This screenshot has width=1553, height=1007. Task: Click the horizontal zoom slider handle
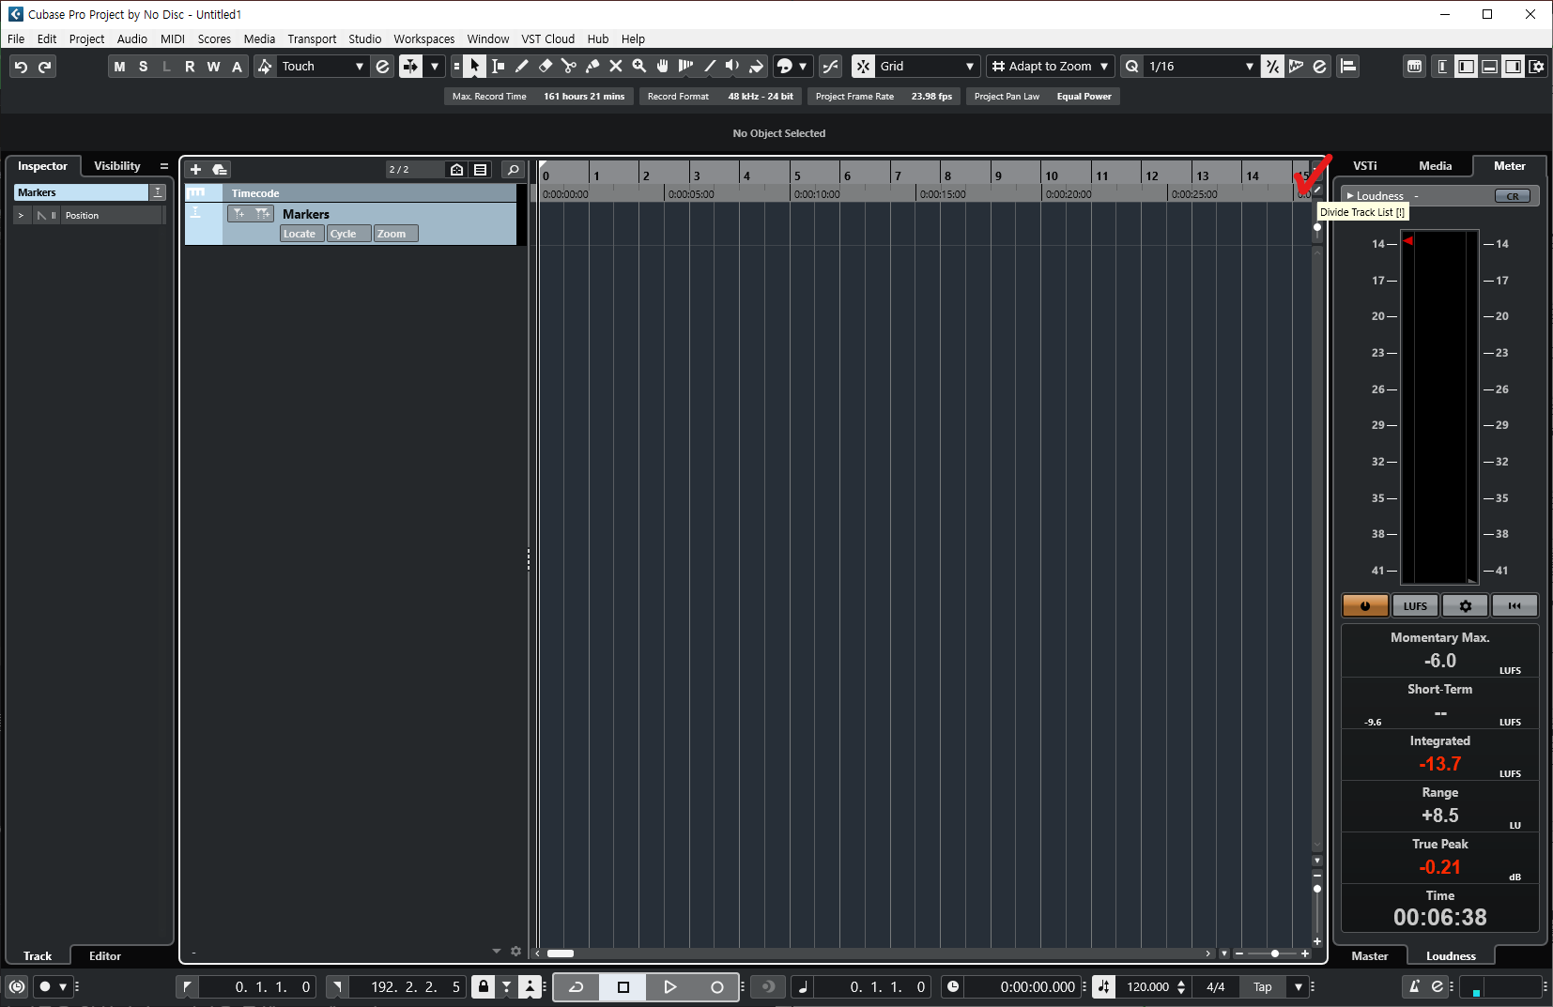[1275, 954]
